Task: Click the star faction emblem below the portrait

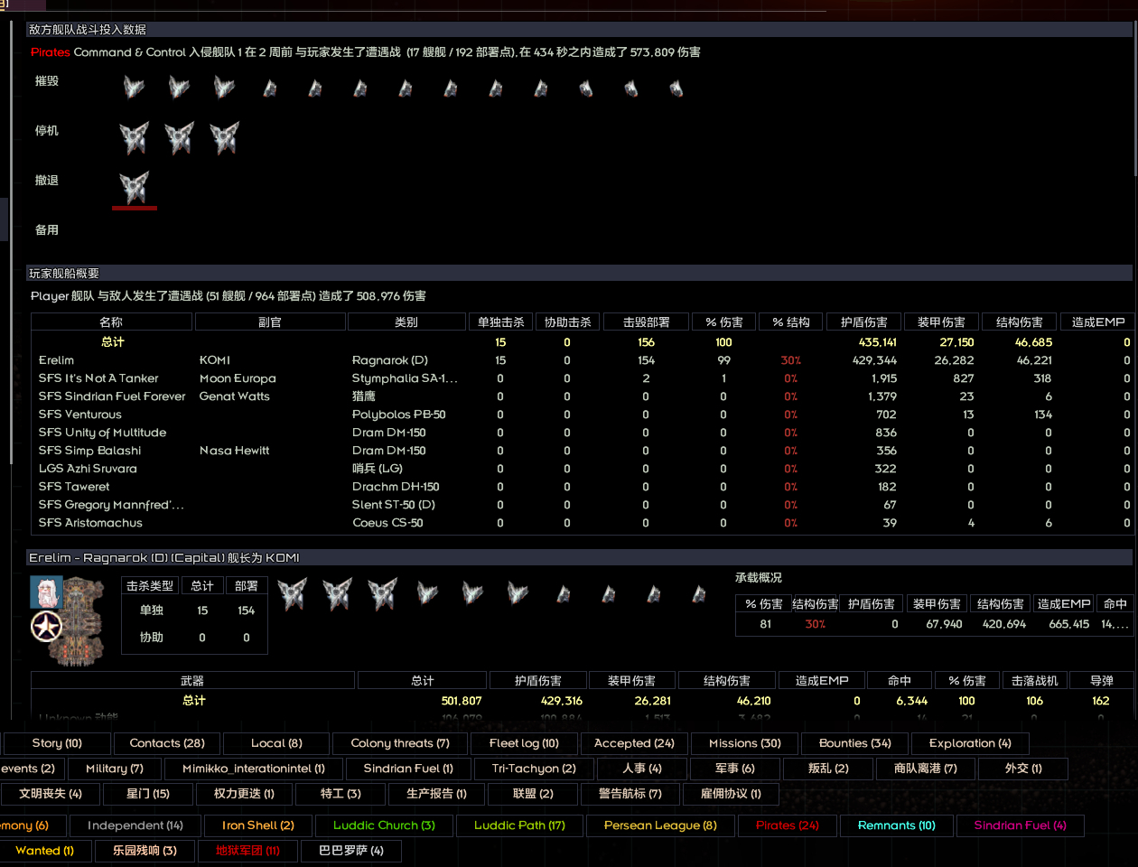Action: [46, 626]
